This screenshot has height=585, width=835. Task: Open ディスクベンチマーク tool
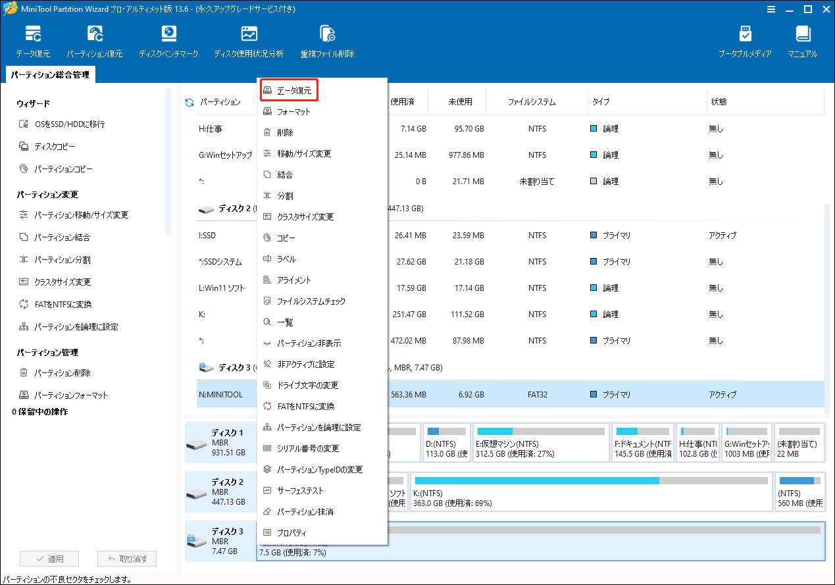[x=168, y=42]
